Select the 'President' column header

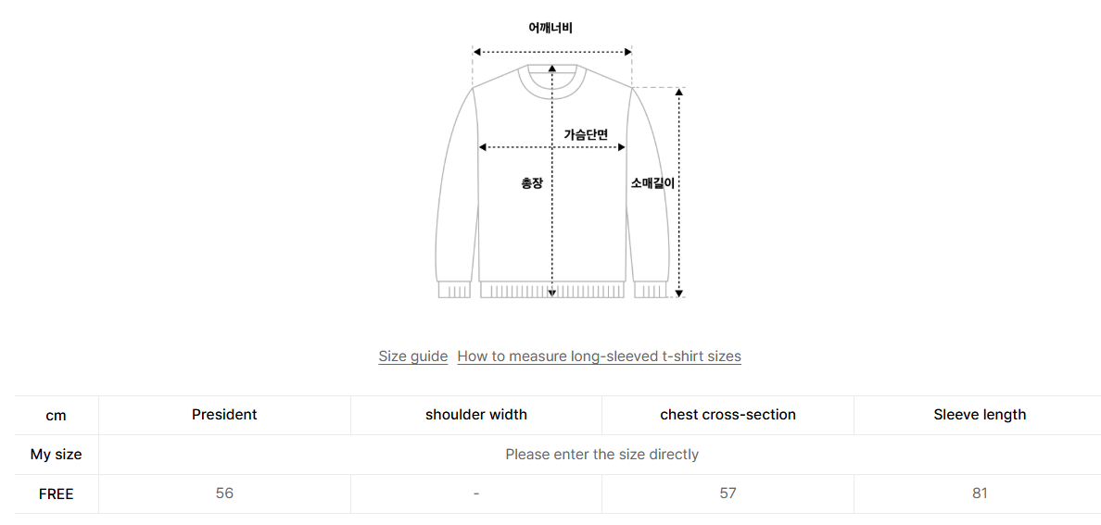pyautogui.click(x=224, y=415)
